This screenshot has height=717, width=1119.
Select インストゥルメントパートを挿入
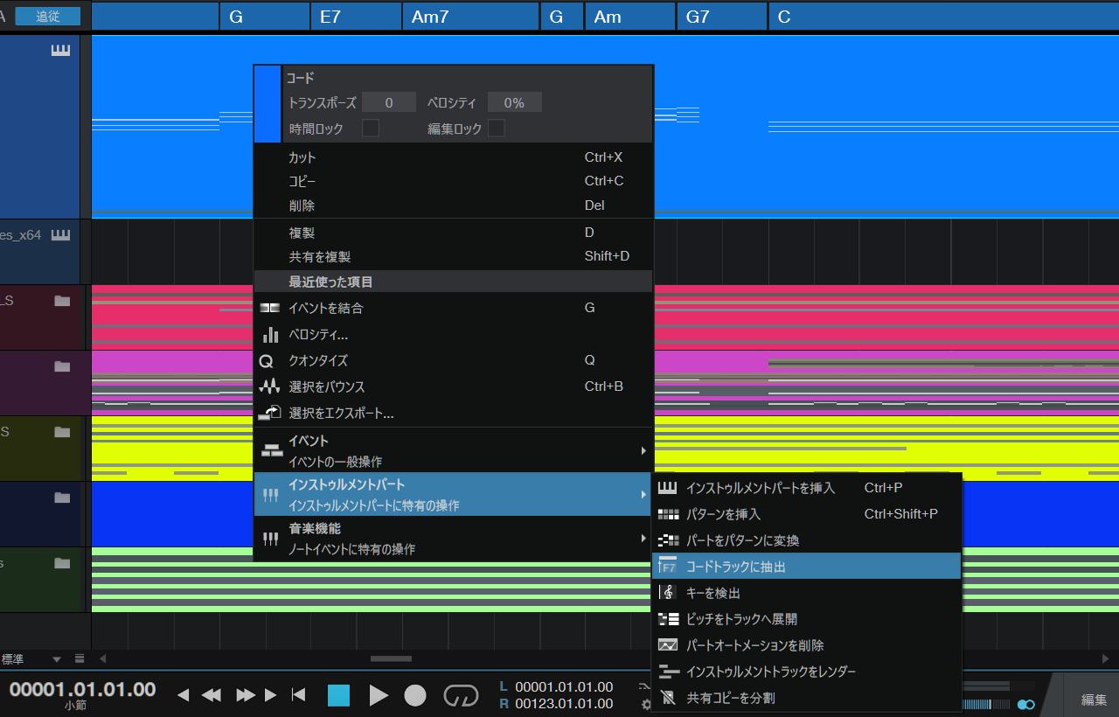pos(806,488)
